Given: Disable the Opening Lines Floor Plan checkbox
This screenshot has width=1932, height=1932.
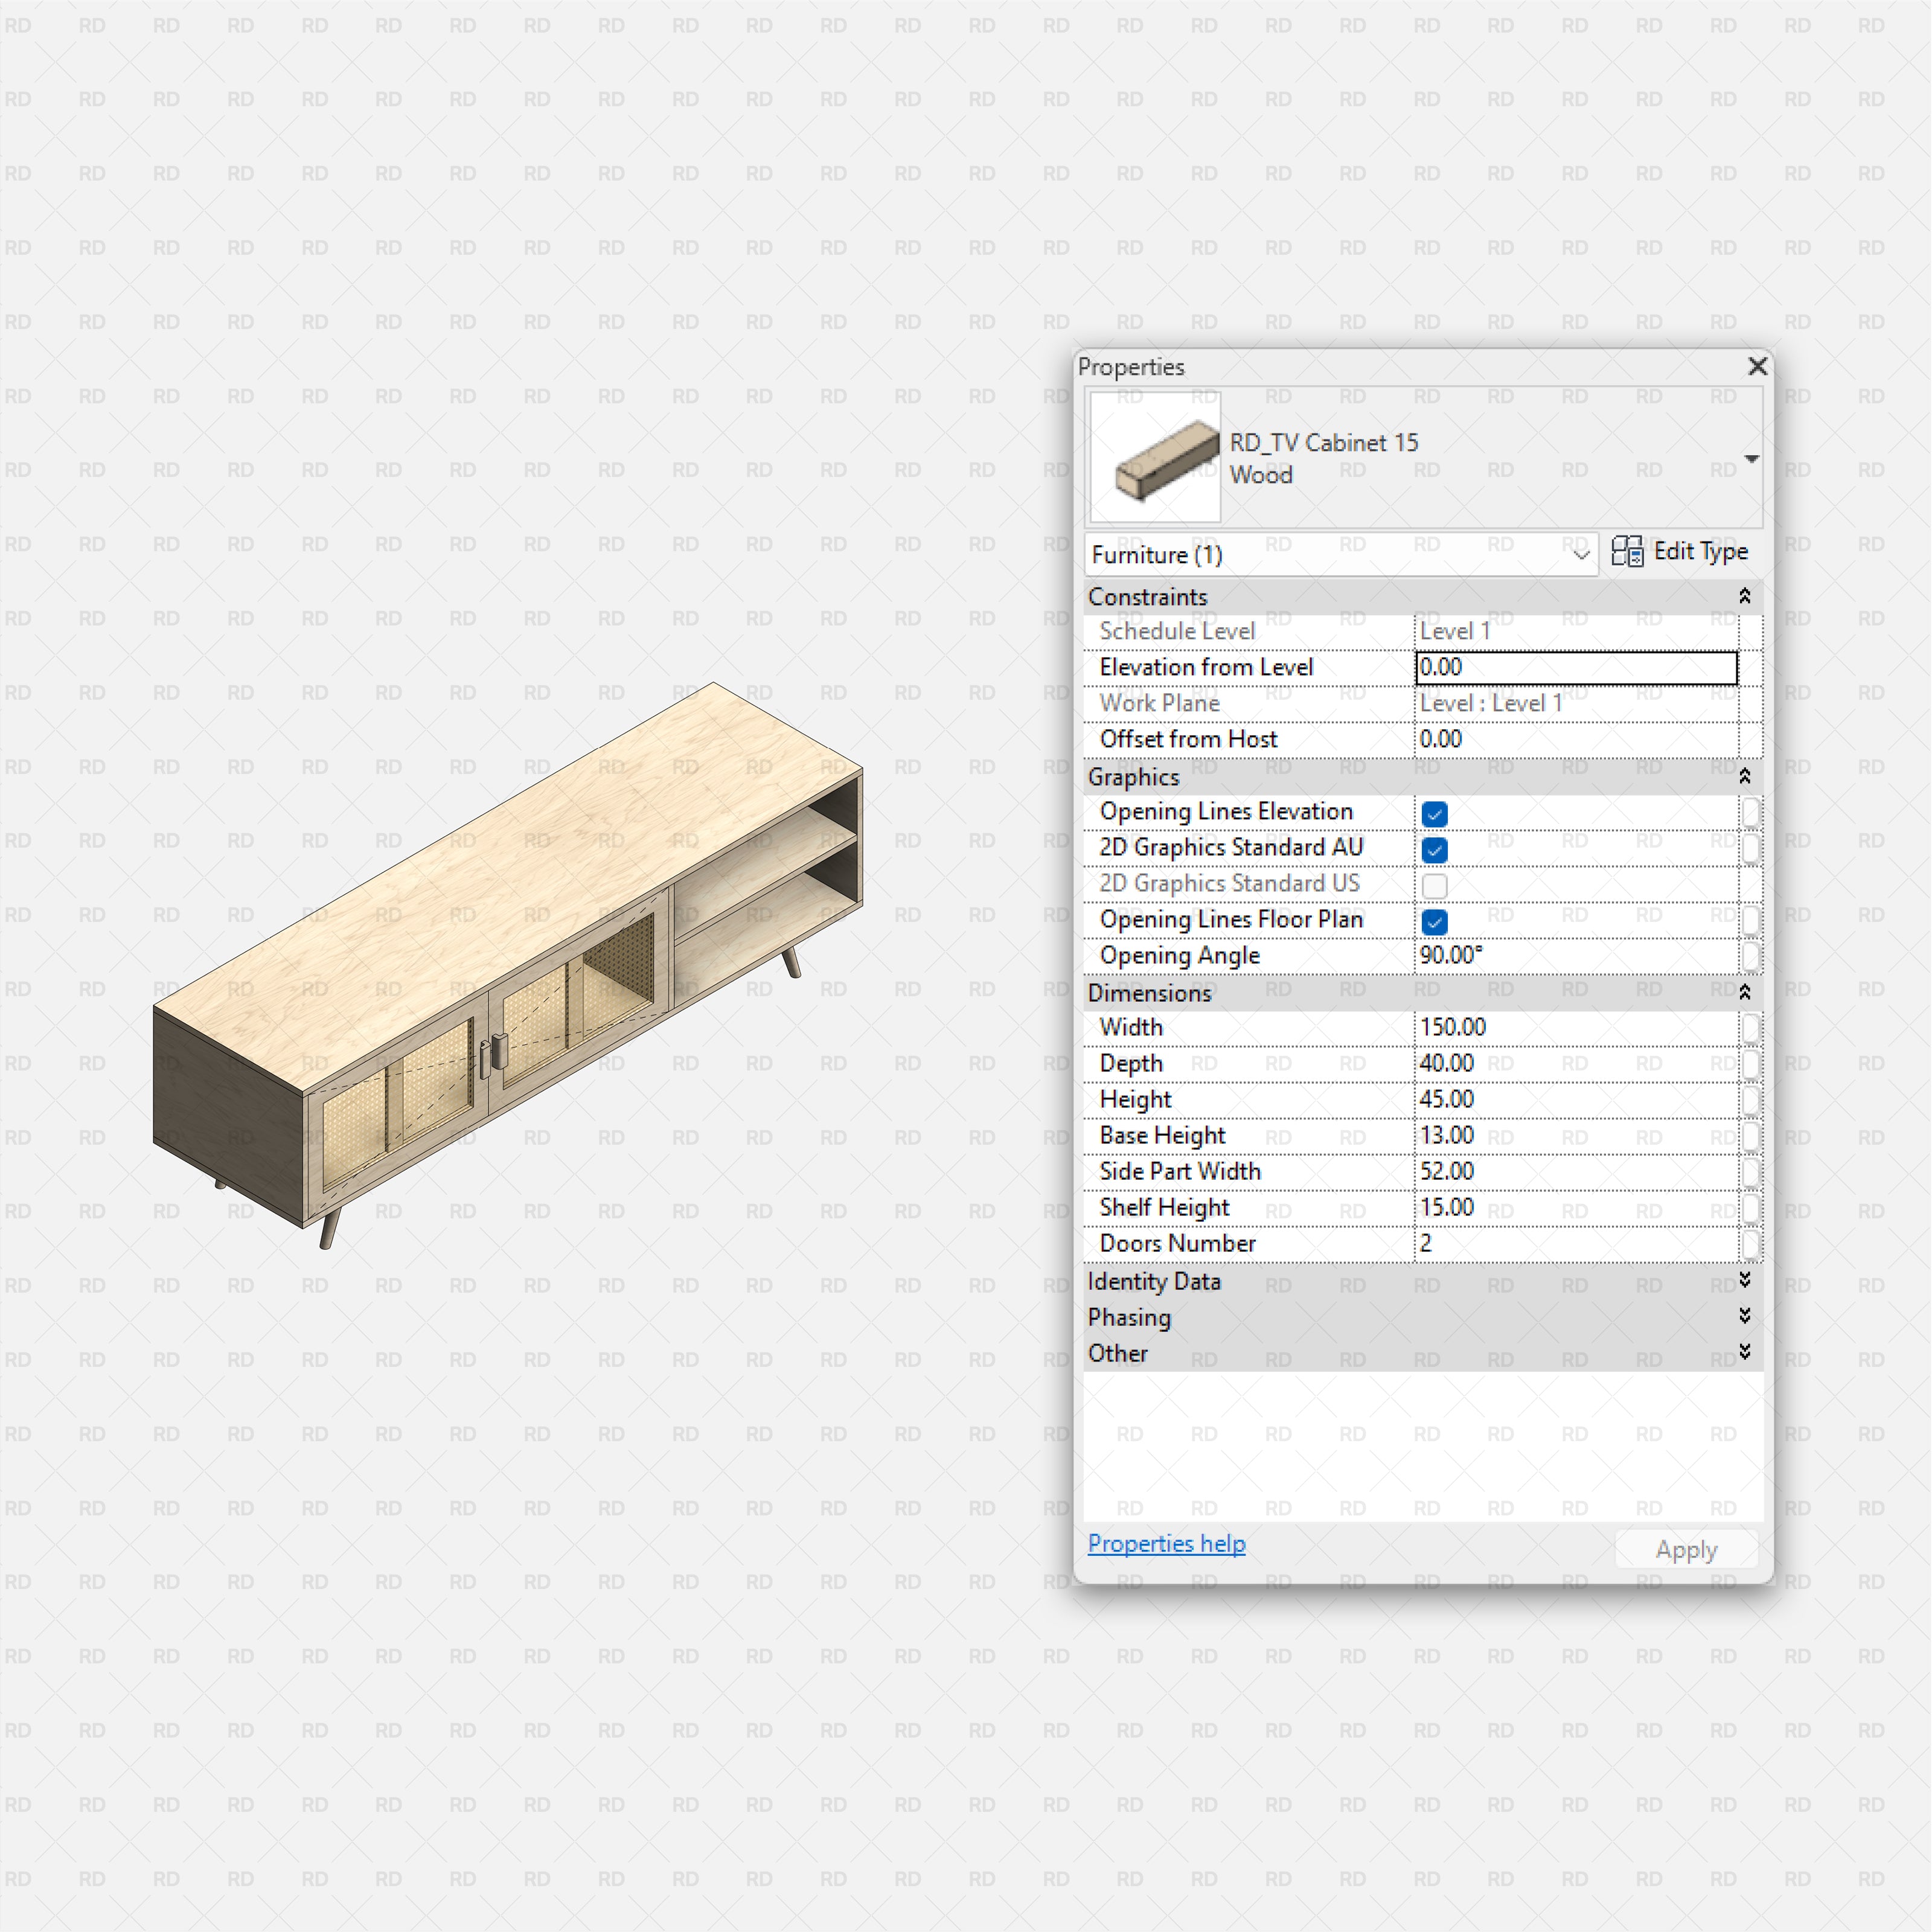Looking at the screenshot, I should point(1434,921).
